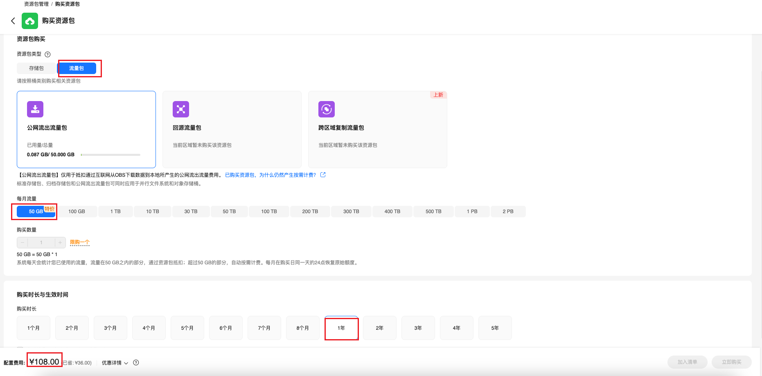Click the back arrow icon
Screen dimensions: 762x376
[x=13, y=21]
